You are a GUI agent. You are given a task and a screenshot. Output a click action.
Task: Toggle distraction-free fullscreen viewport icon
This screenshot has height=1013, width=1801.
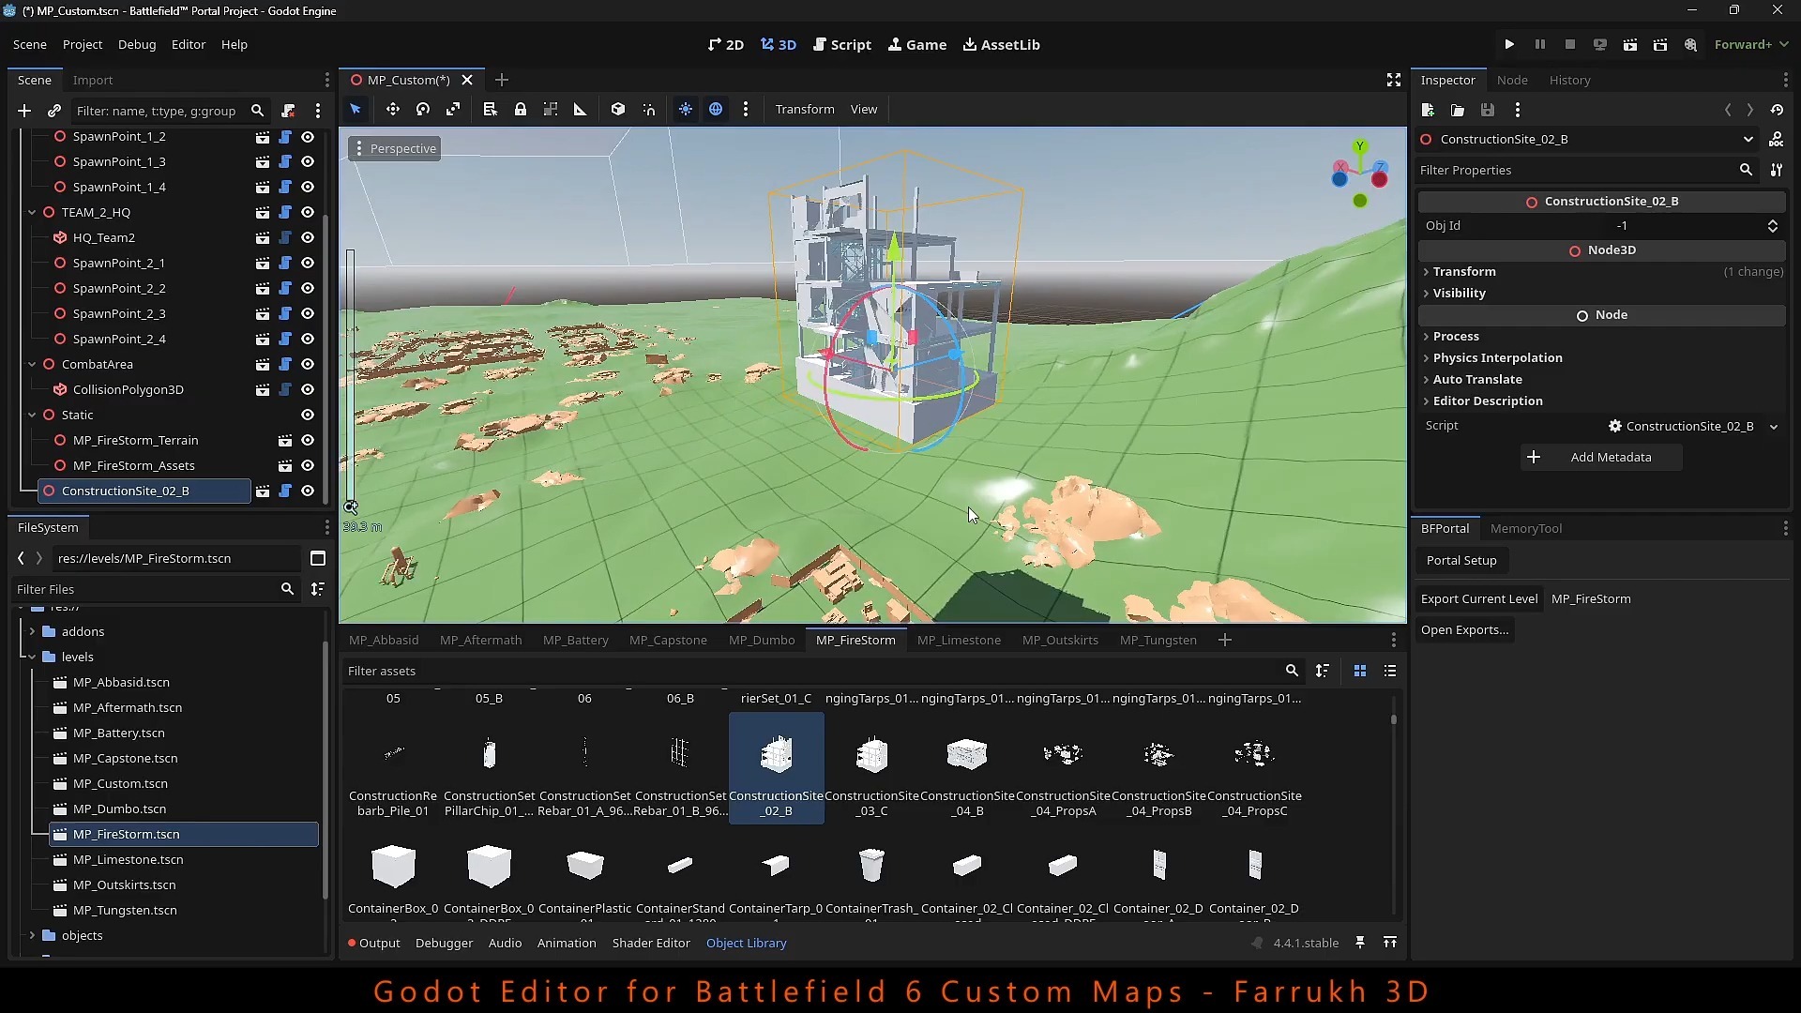[1394, 80]
